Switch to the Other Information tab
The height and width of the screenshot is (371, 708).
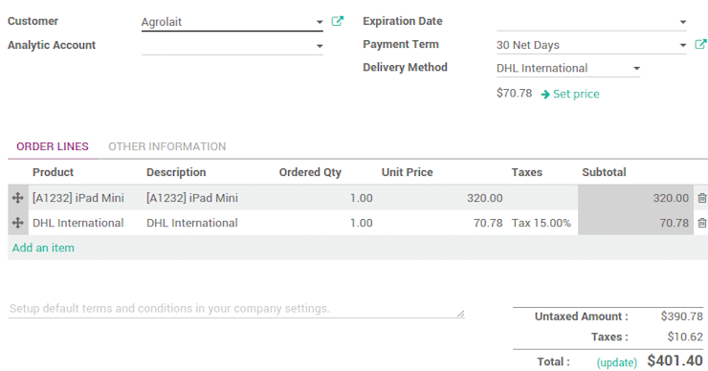pos(167,146)
